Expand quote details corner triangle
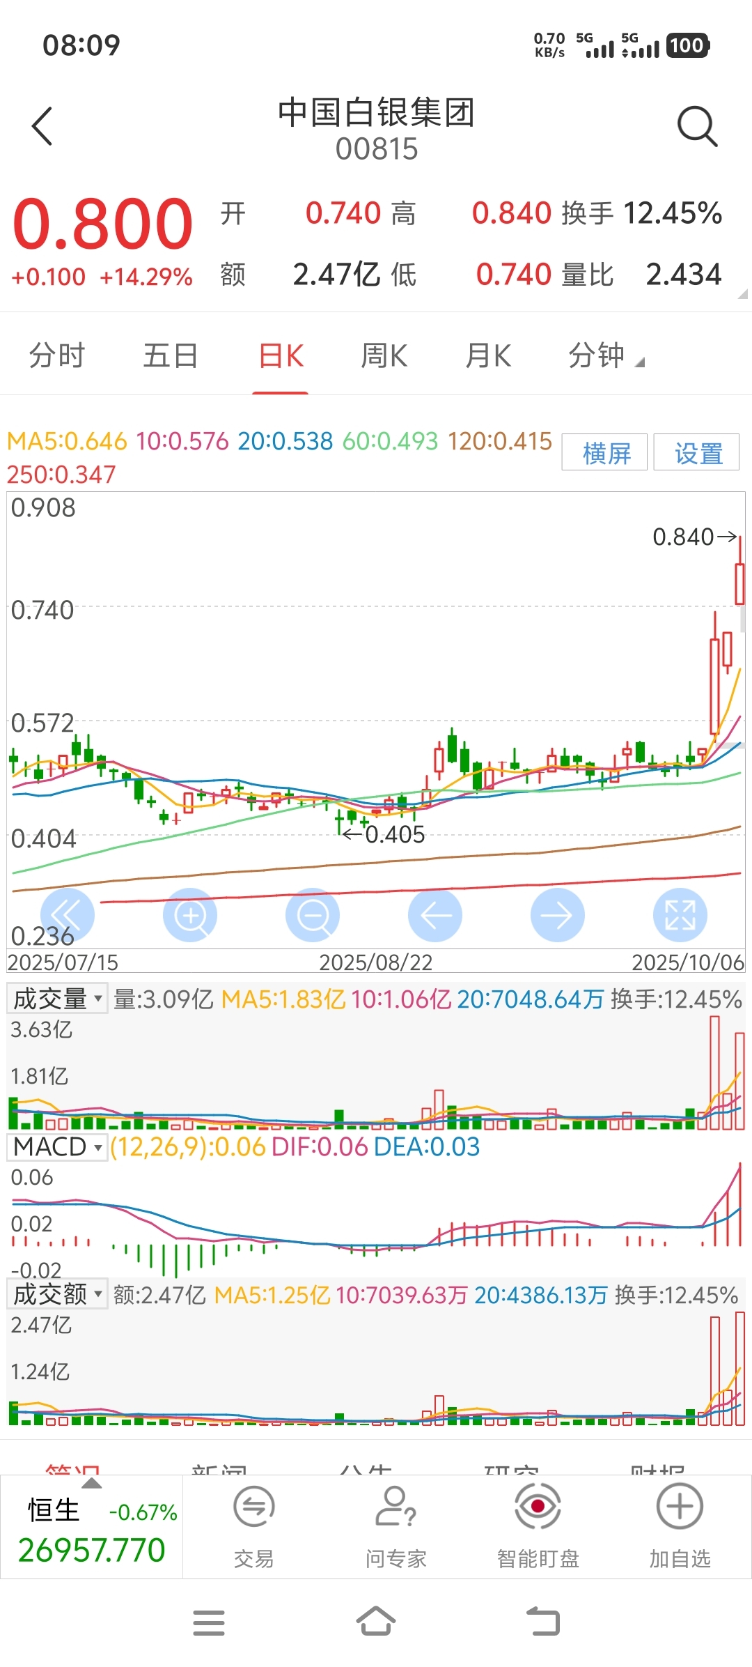This screenshot has width=752, height=1667. click(x=742, y=294)
